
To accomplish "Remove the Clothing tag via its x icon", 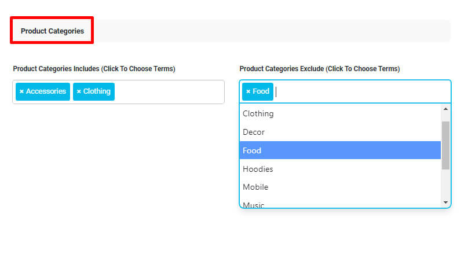I will 79,91.
